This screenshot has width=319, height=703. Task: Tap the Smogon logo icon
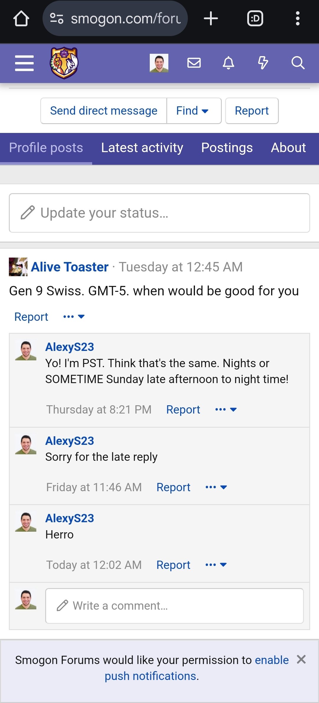point(64,63)
